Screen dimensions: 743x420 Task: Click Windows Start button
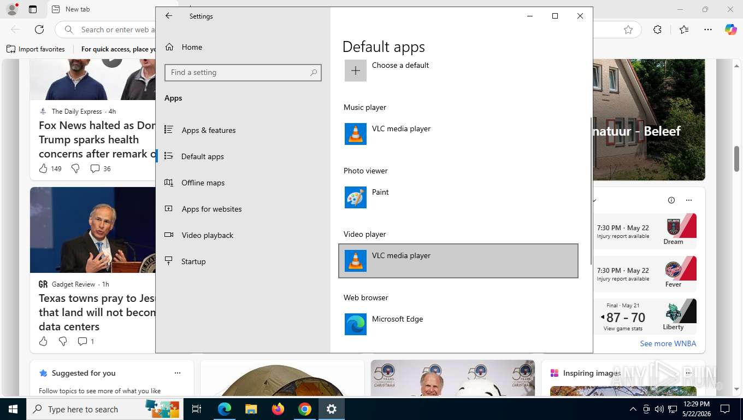(13, 409)
